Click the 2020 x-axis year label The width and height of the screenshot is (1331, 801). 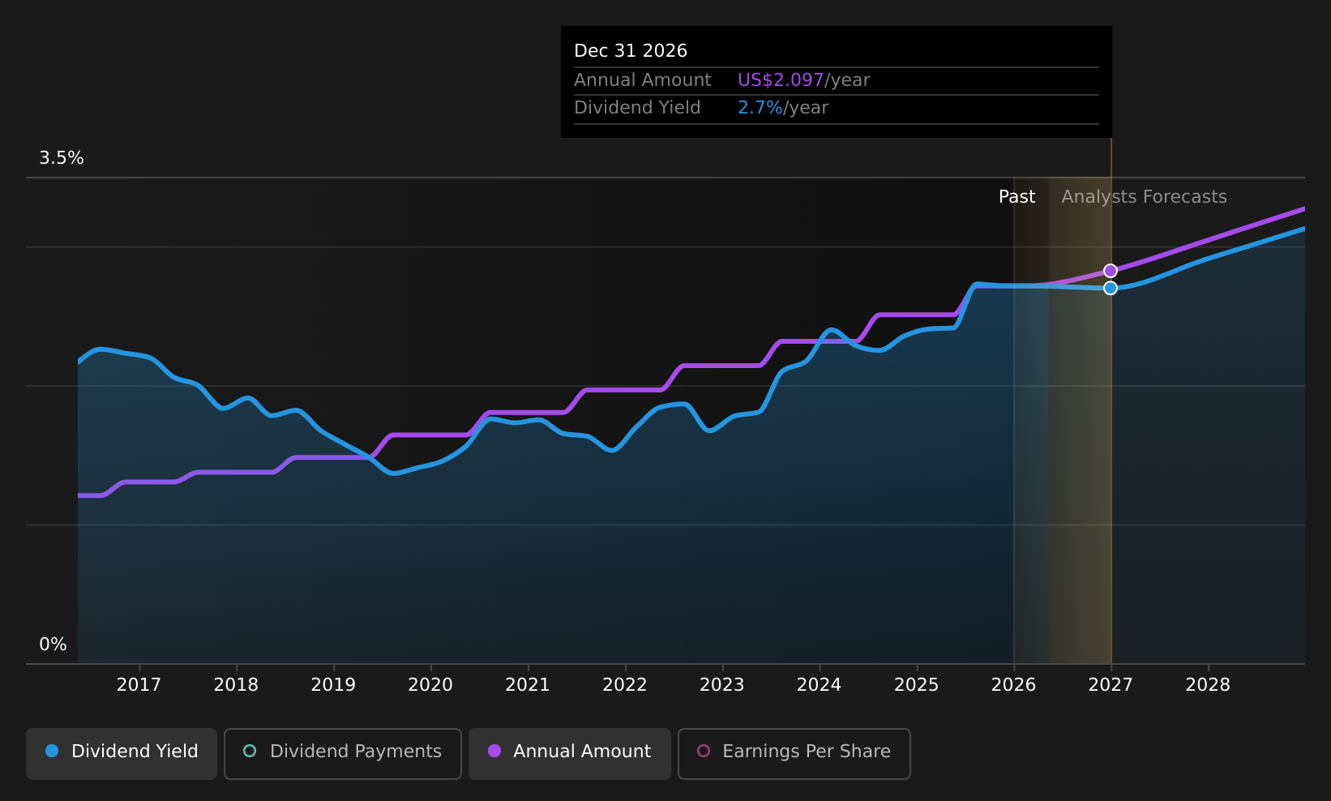430,685
